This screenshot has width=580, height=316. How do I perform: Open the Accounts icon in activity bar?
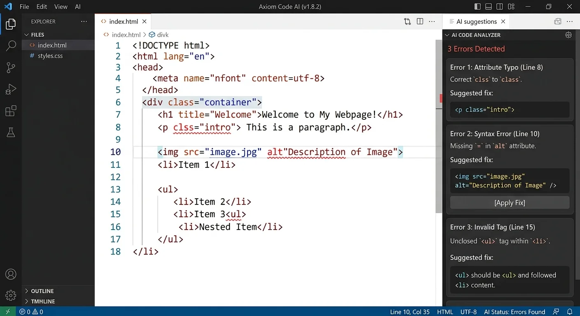[11, 274]
